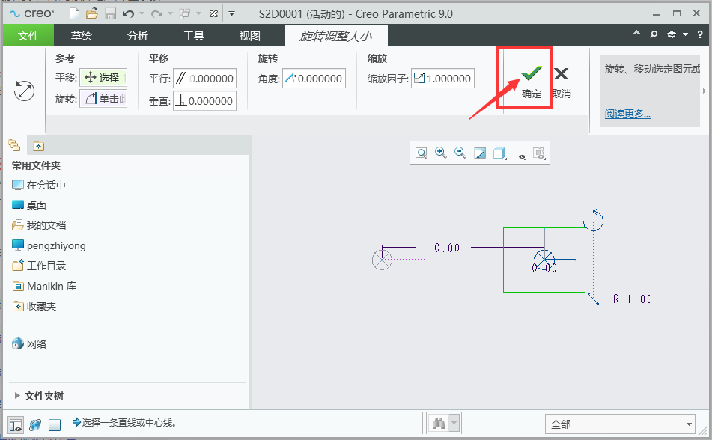Toggle full screen mode status icon
This screenshot has width=712, height=440.
click(55, 425)
